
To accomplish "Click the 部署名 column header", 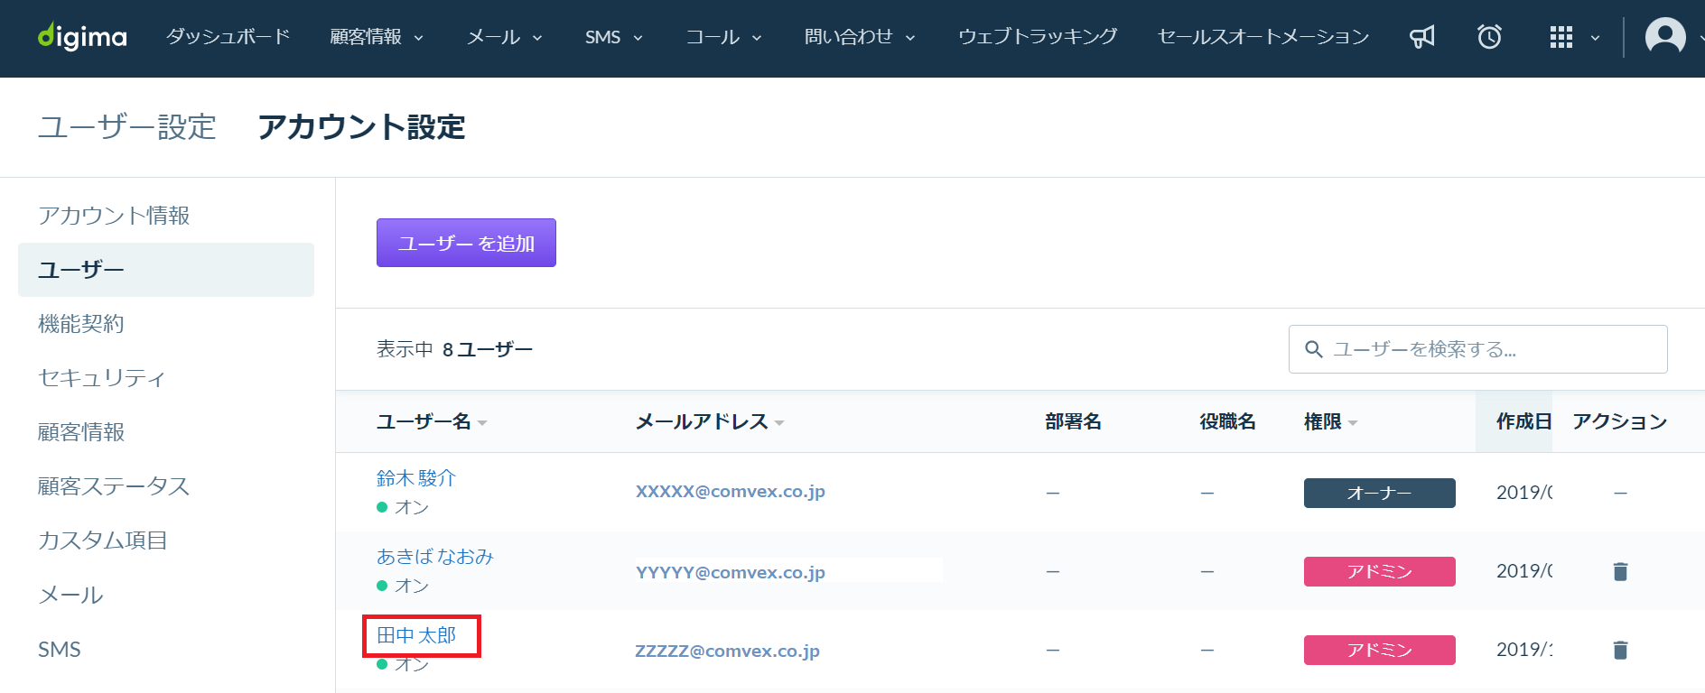I will tap(1073, 421).
